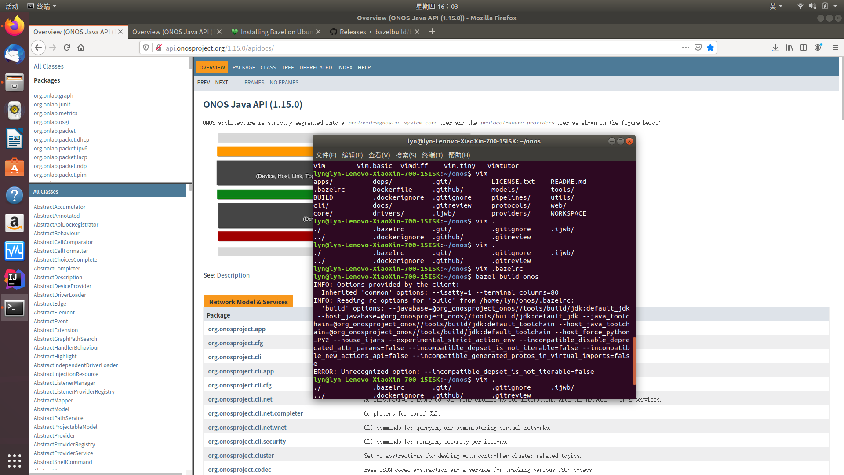This screenshot has height=475, width=844.
Task: Open Ubuntu Software from the dock
Action: coord(15,167)
